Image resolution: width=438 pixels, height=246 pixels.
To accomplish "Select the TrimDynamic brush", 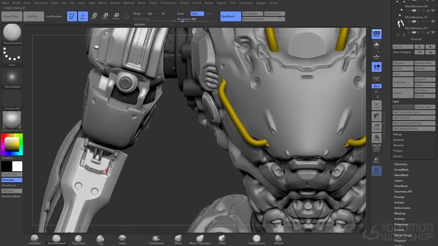I will pos(257,239).
